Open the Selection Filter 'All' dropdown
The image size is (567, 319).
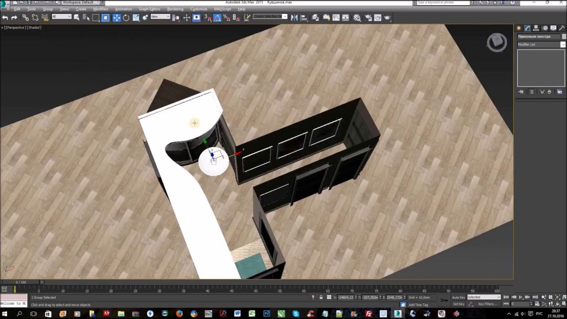pyautogui.click(x=62, y=17)
